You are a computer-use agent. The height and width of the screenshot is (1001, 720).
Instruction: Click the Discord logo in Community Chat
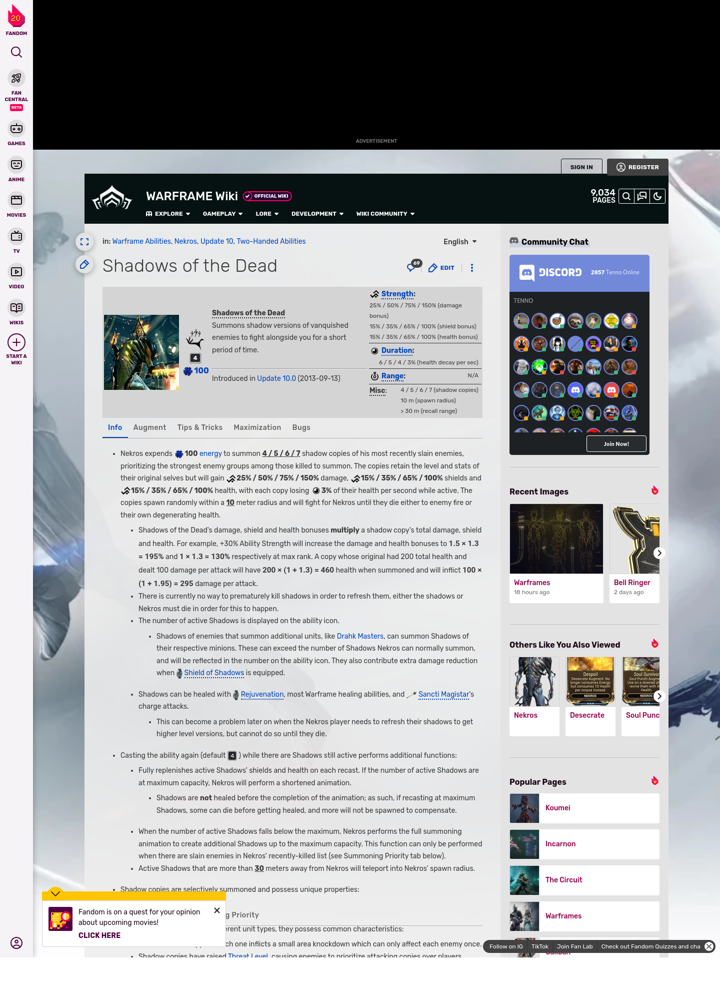(x=550, y=272)
